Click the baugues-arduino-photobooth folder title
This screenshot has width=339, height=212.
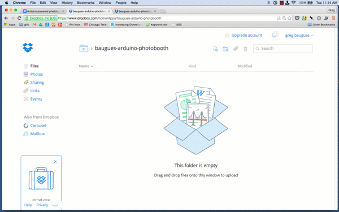132,48
